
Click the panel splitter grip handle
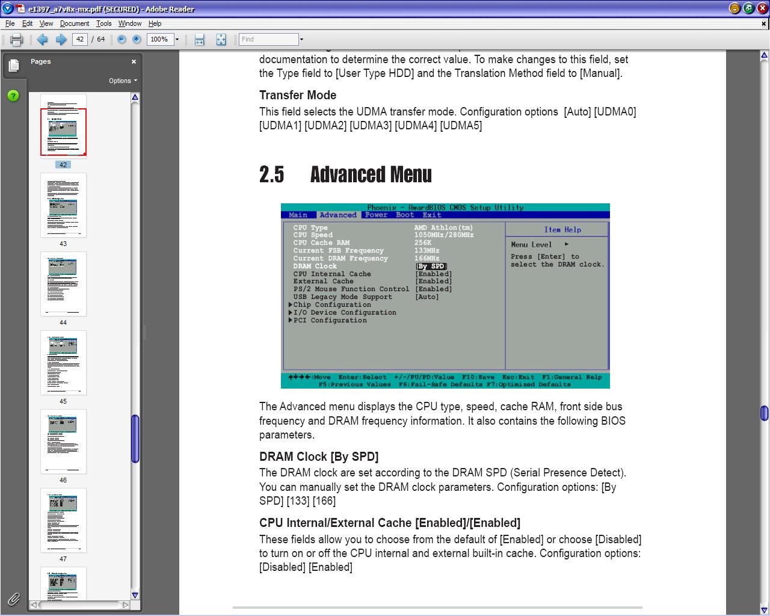(x=144, y=332)
